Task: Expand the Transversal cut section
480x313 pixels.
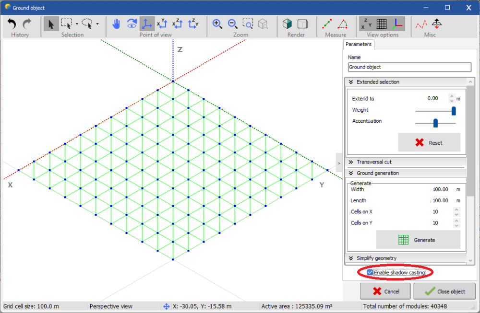Action: tap(351, 162)
